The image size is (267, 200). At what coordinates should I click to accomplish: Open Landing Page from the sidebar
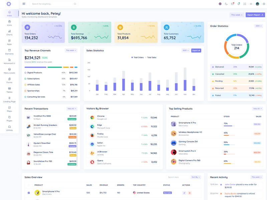[9, 100]
